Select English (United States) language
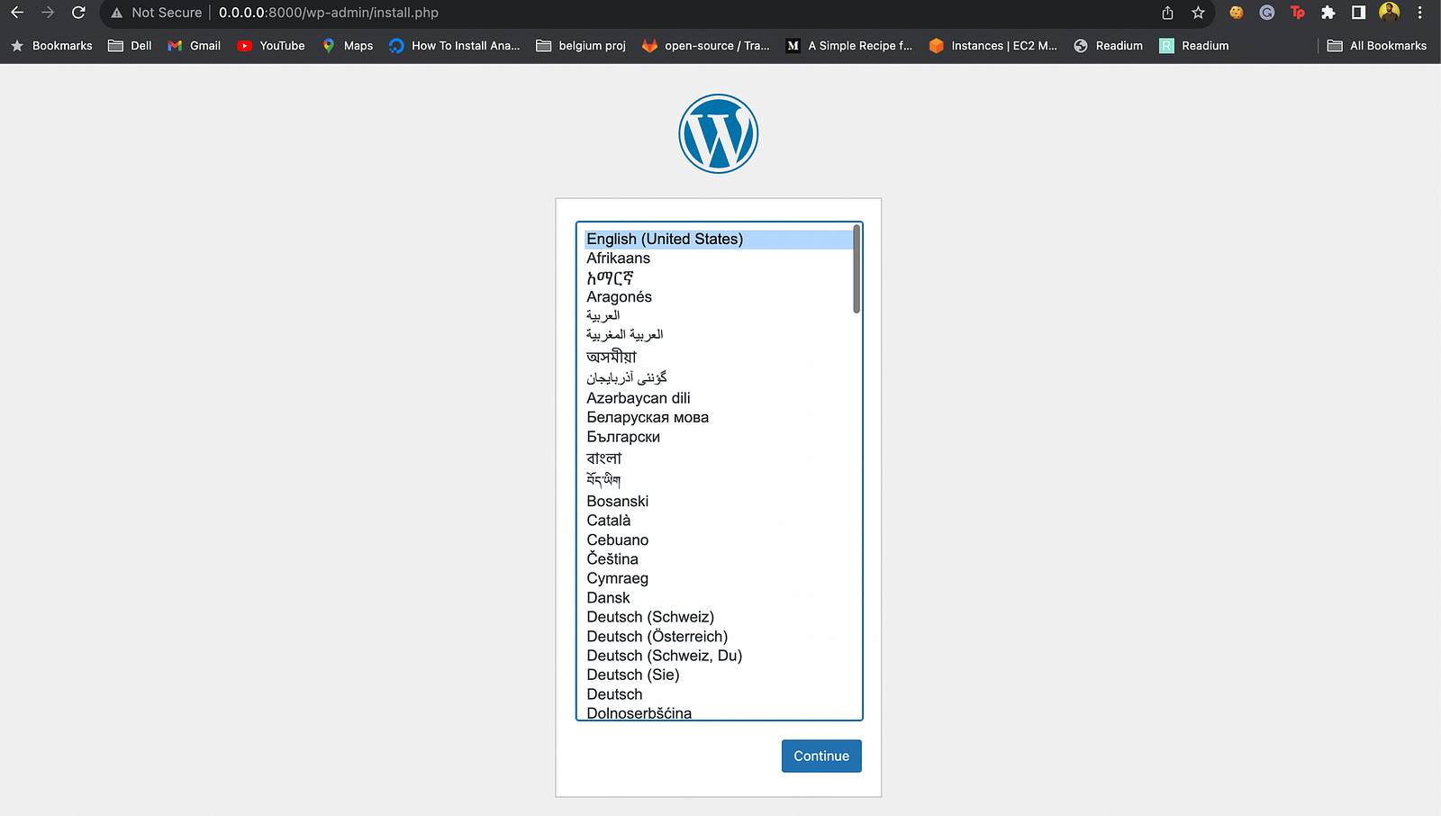The width and height of the screenshot is (1441, 816). click(x=718, y=239)
